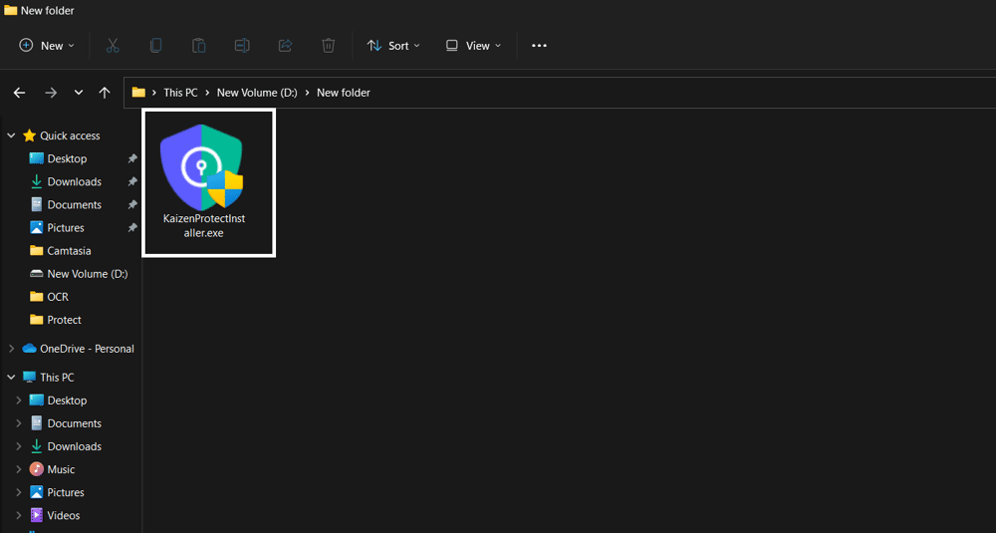Click the Paste clipboard icon
Viewport: 996px width, 533px height.
pos(198,46)
